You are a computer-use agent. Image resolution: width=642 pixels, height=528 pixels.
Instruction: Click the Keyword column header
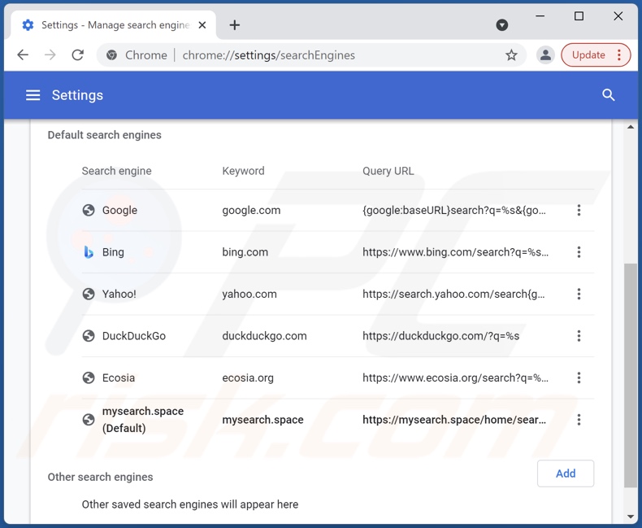click(243, 171)
